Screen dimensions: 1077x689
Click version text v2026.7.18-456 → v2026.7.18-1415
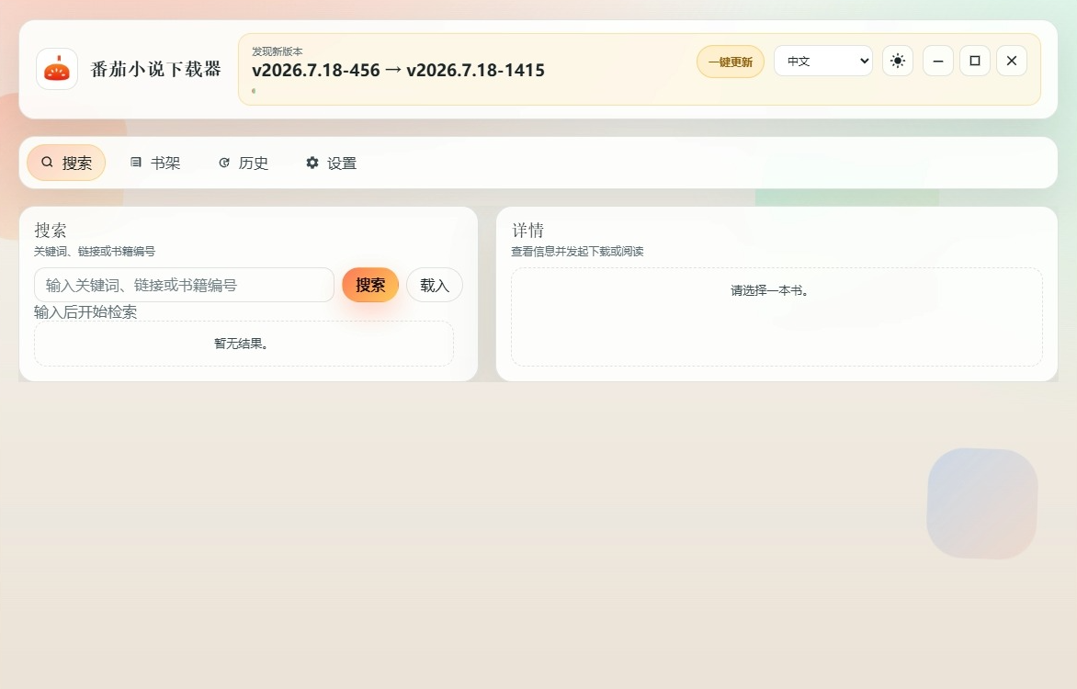pos(399,70)
